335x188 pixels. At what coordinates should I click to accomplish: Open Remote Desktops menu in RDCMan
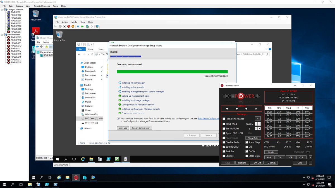click(x=42, y=6)
